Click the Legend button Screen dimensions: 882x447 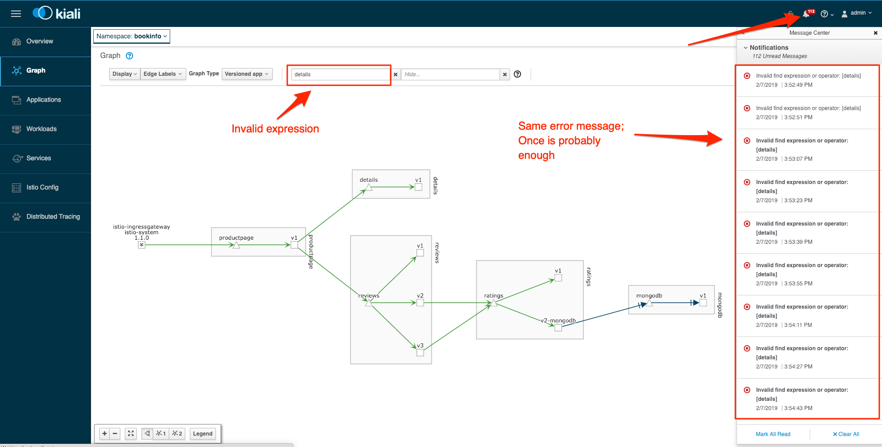[x=203, y=433]
